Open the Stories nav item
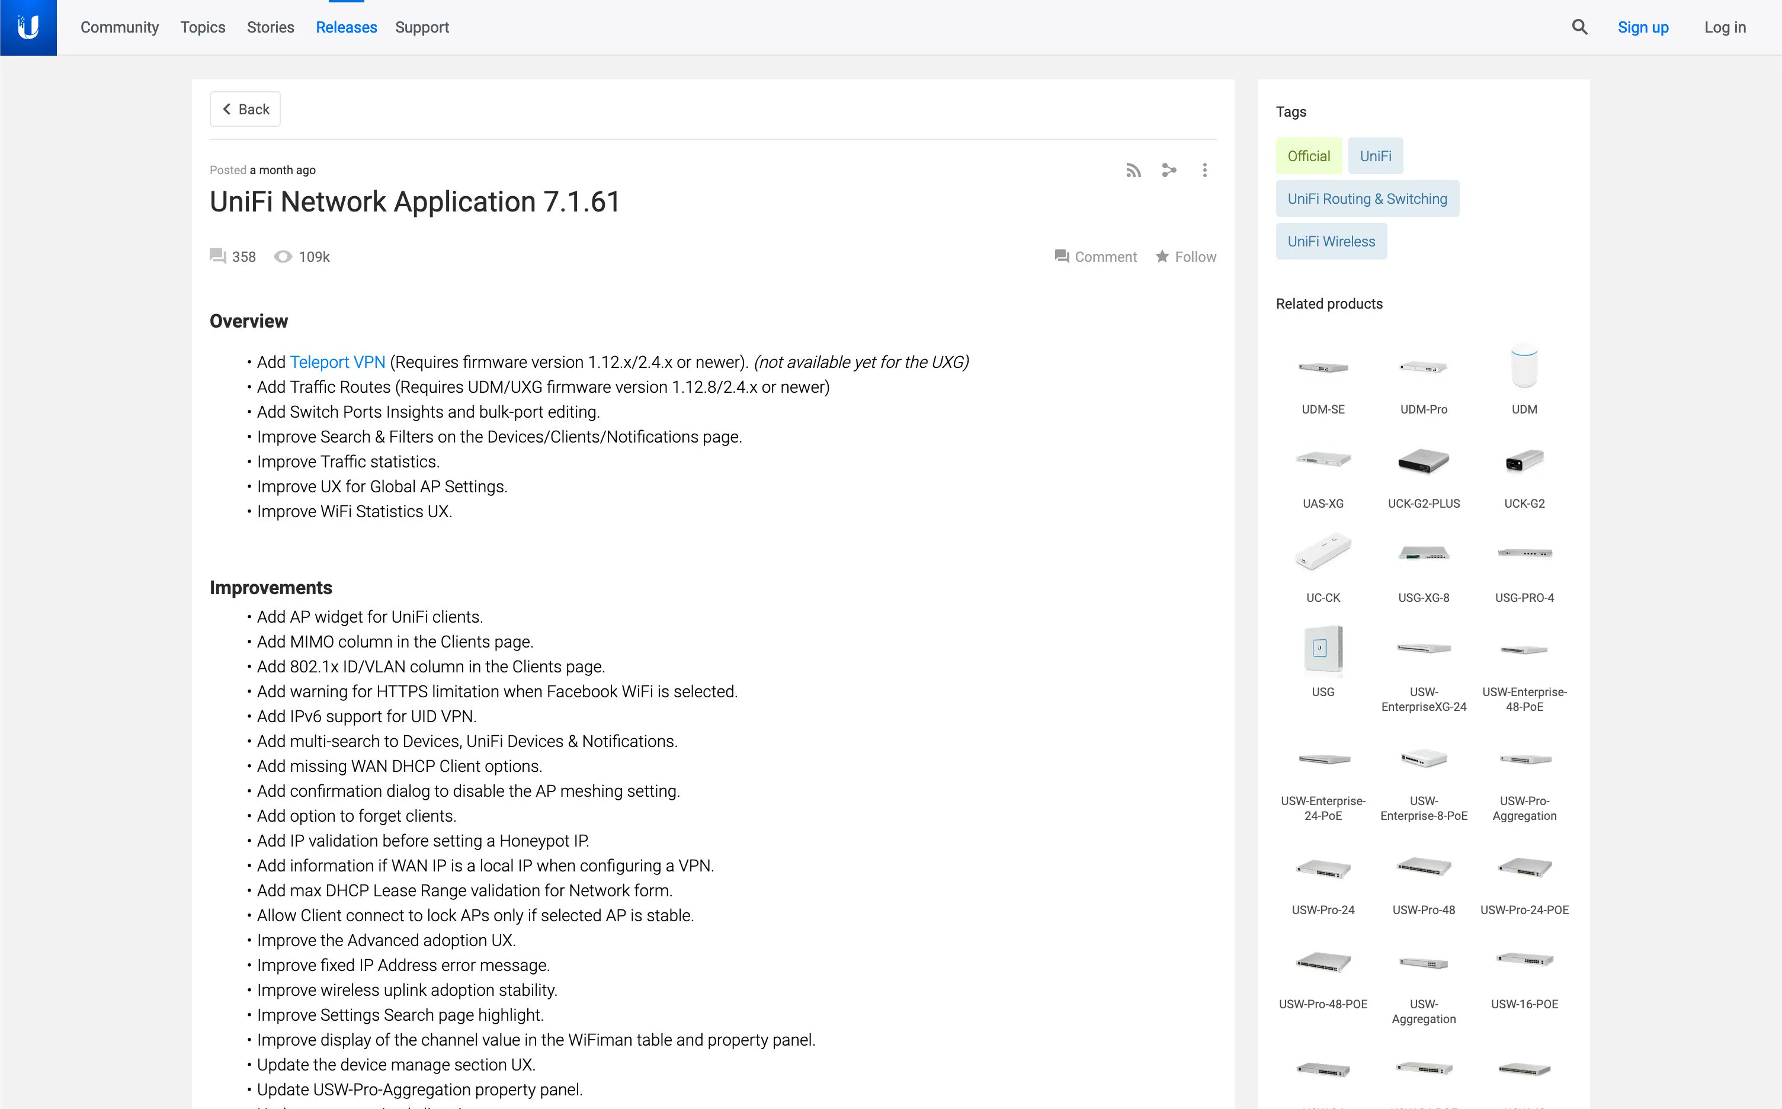The height and width of the screenshot is (1109, 1782). 271,27
